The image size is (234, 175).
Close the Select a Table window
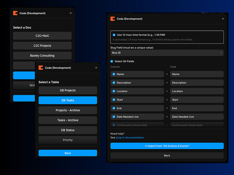[96, 68]
